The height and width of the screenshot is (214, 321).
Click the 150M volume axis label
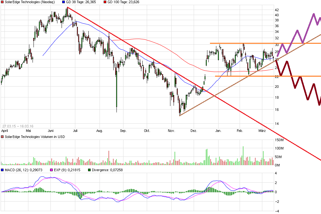click(x=280, y=140)
